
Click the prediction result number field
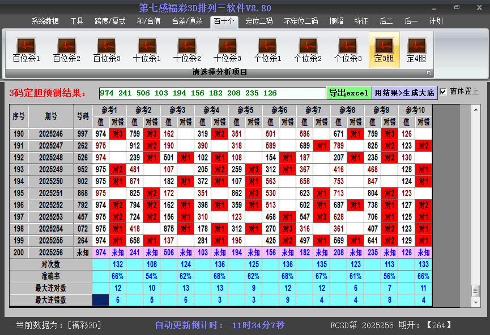[x=212, y=93]
